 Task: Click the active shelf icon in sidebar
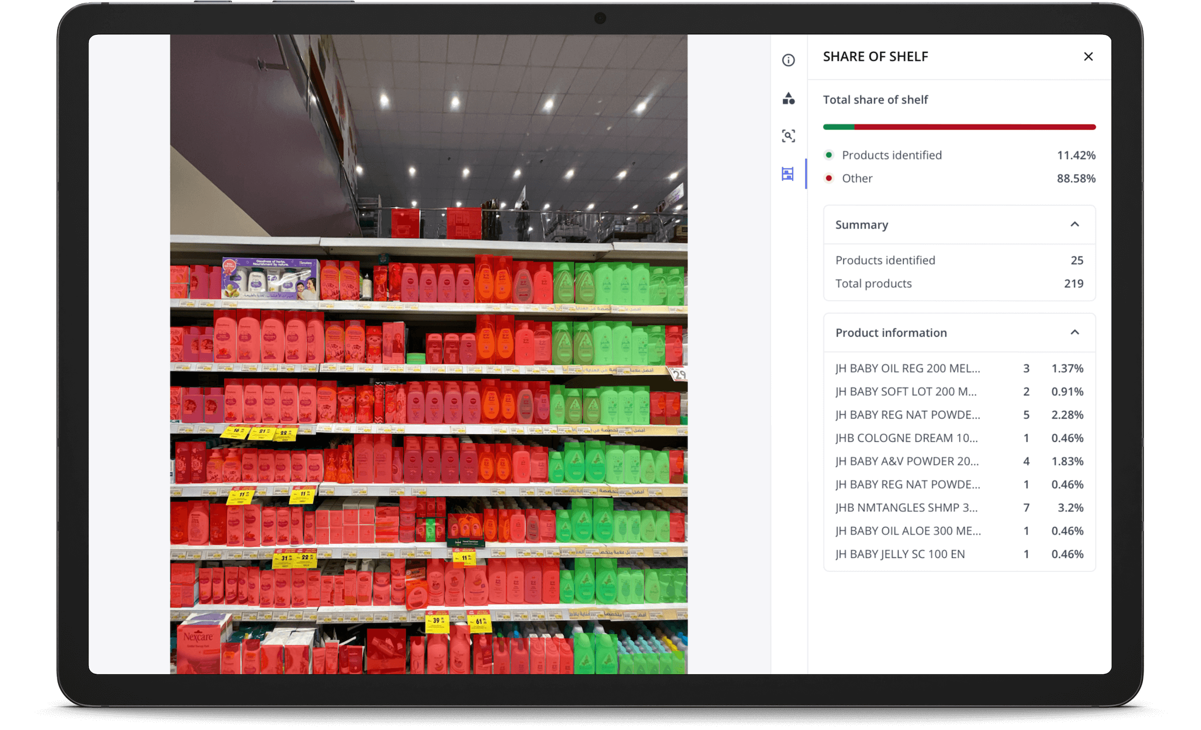(x=788, y=174)
